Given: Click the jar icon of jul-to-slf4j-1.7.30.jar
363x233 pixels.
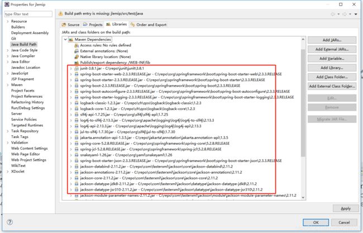Looking at the screenshot, I should pos(77,132).
